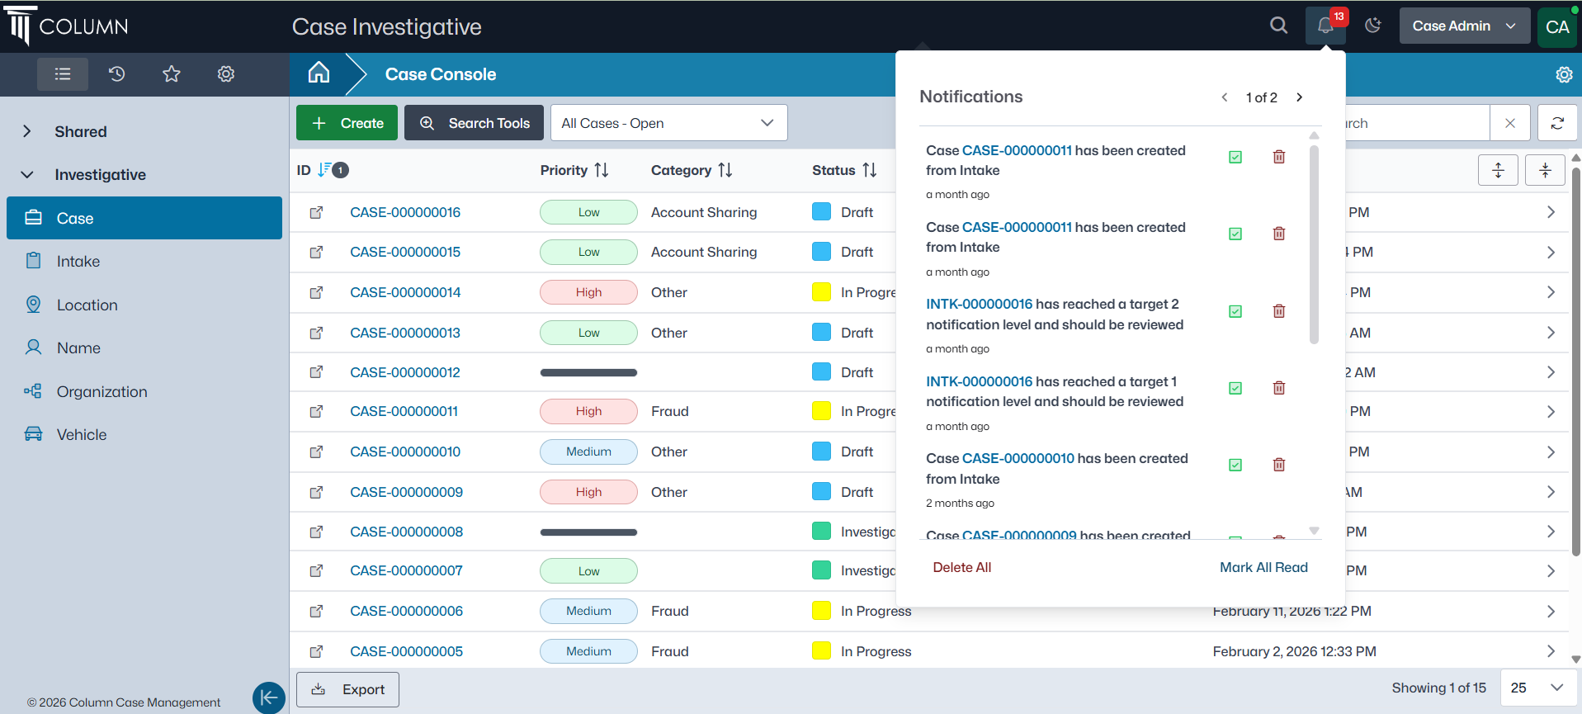Delete first CASE-000000011 notification via trash icon

(x=1278, y=157)
